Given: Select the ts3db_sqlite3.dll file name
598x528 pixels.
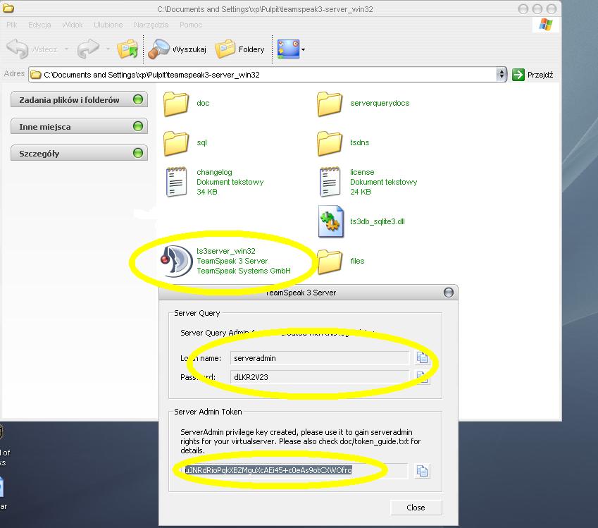Looking at the screenshot, I should click(377, 221).
